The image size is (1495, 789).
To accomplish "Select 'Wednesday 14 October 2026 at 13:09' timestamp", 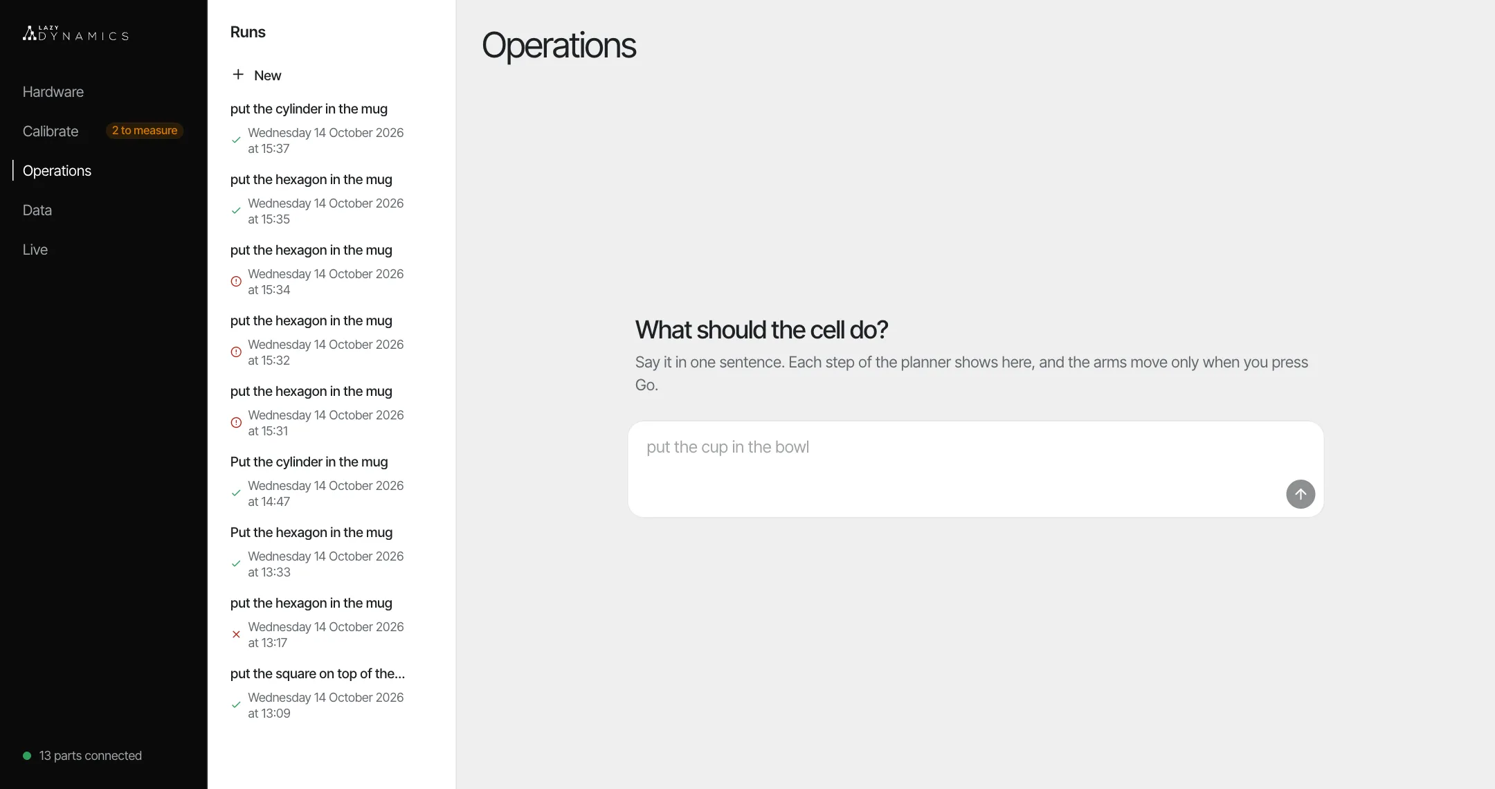I will coord(326,705).
